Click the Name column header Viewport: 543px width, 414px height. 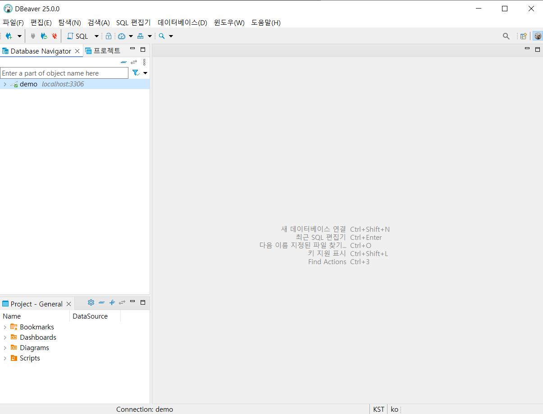(35, 316)
